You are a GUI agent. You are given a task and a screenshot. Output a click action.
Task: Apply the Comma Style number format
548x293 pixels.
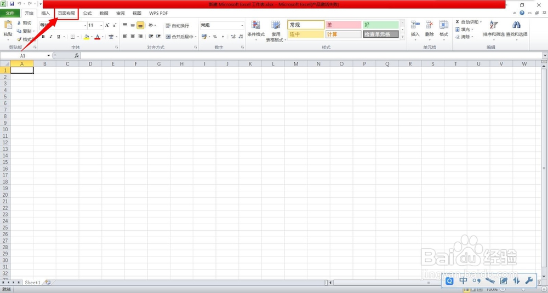222,37
